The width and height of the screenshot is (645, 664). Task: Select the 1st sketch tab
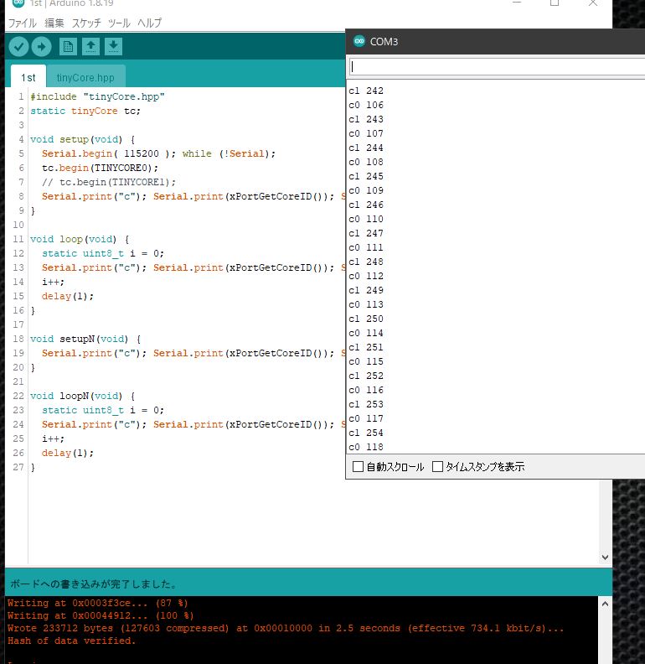click(x=28, y=77)
